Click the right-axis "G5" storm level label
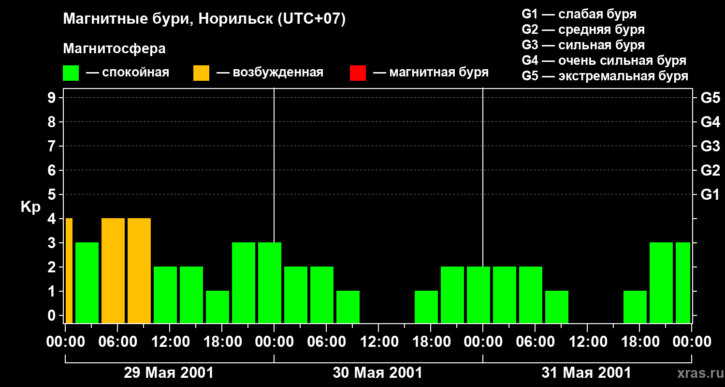 710,98
